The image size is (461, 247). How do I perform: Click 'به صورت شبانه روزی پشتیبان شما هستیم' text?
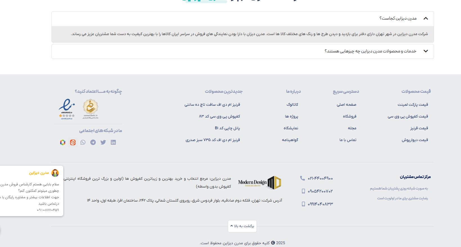tap(399, 189)
